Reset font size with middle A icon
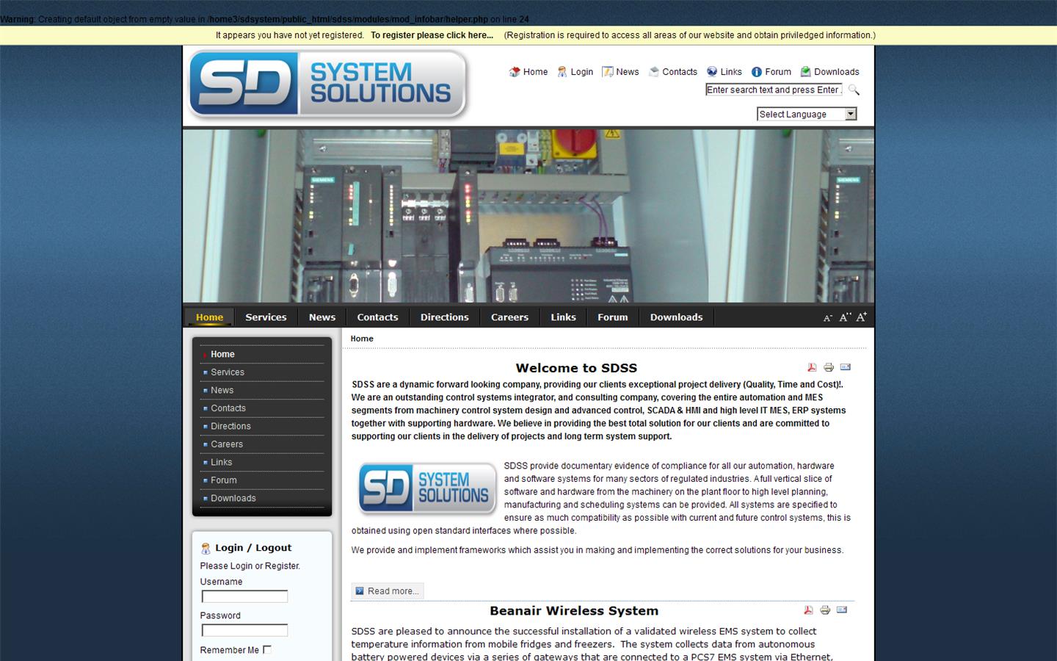The height and width of the screenshot is (661, 1057). (845, 317)
